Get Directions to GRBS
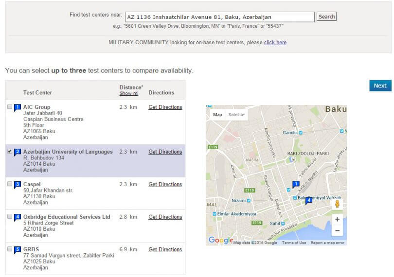 coord(165,249)
